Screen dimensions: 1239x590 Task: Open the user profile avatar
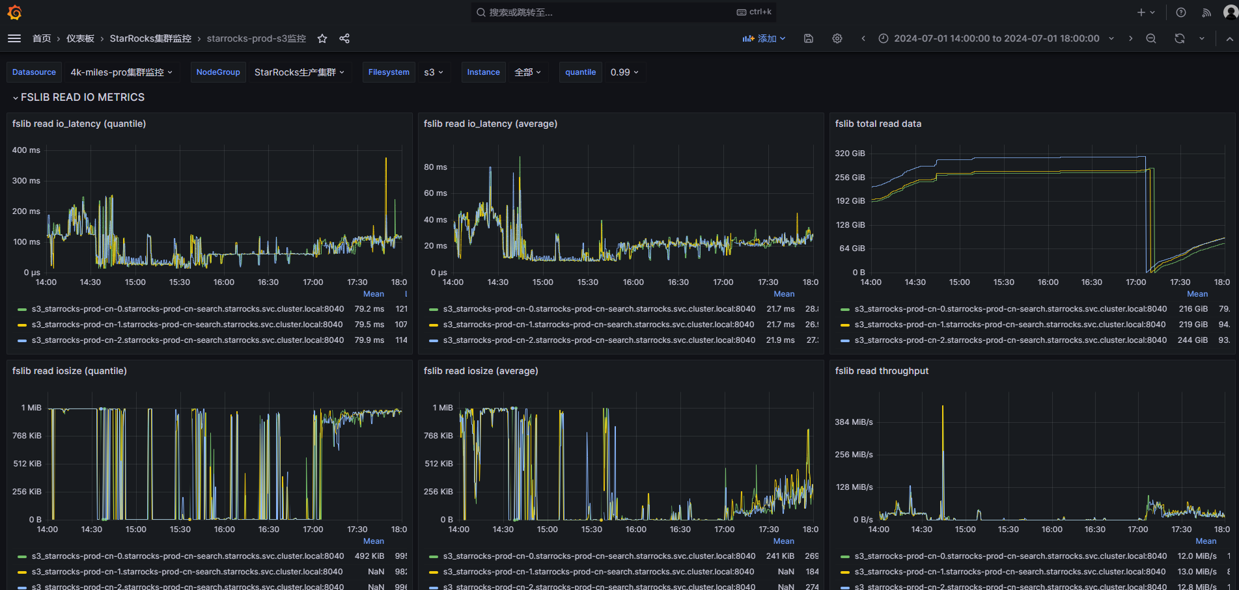tap(1230, 12)
